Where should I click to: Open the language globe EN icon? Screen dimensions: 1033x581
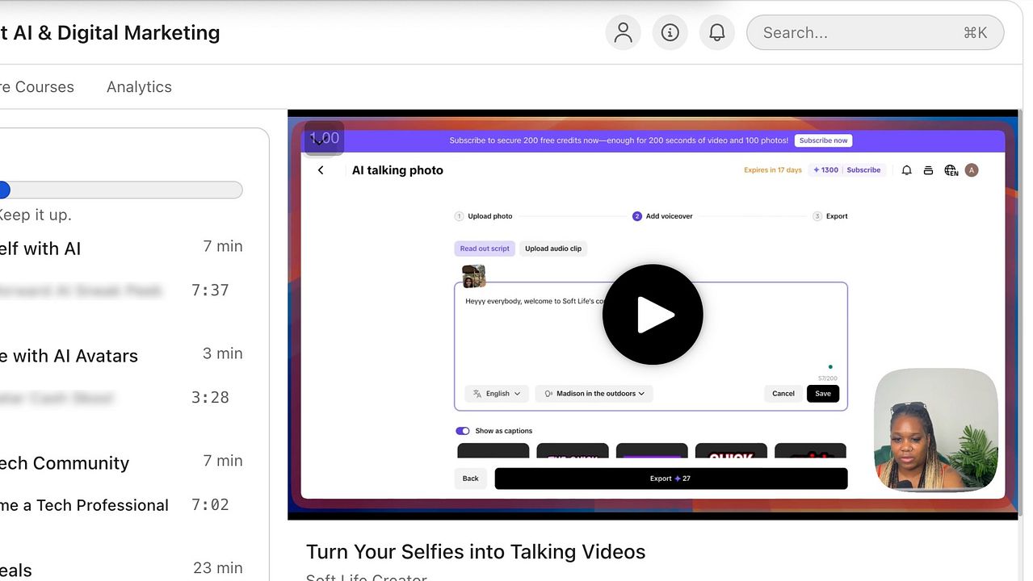point(951,170)
